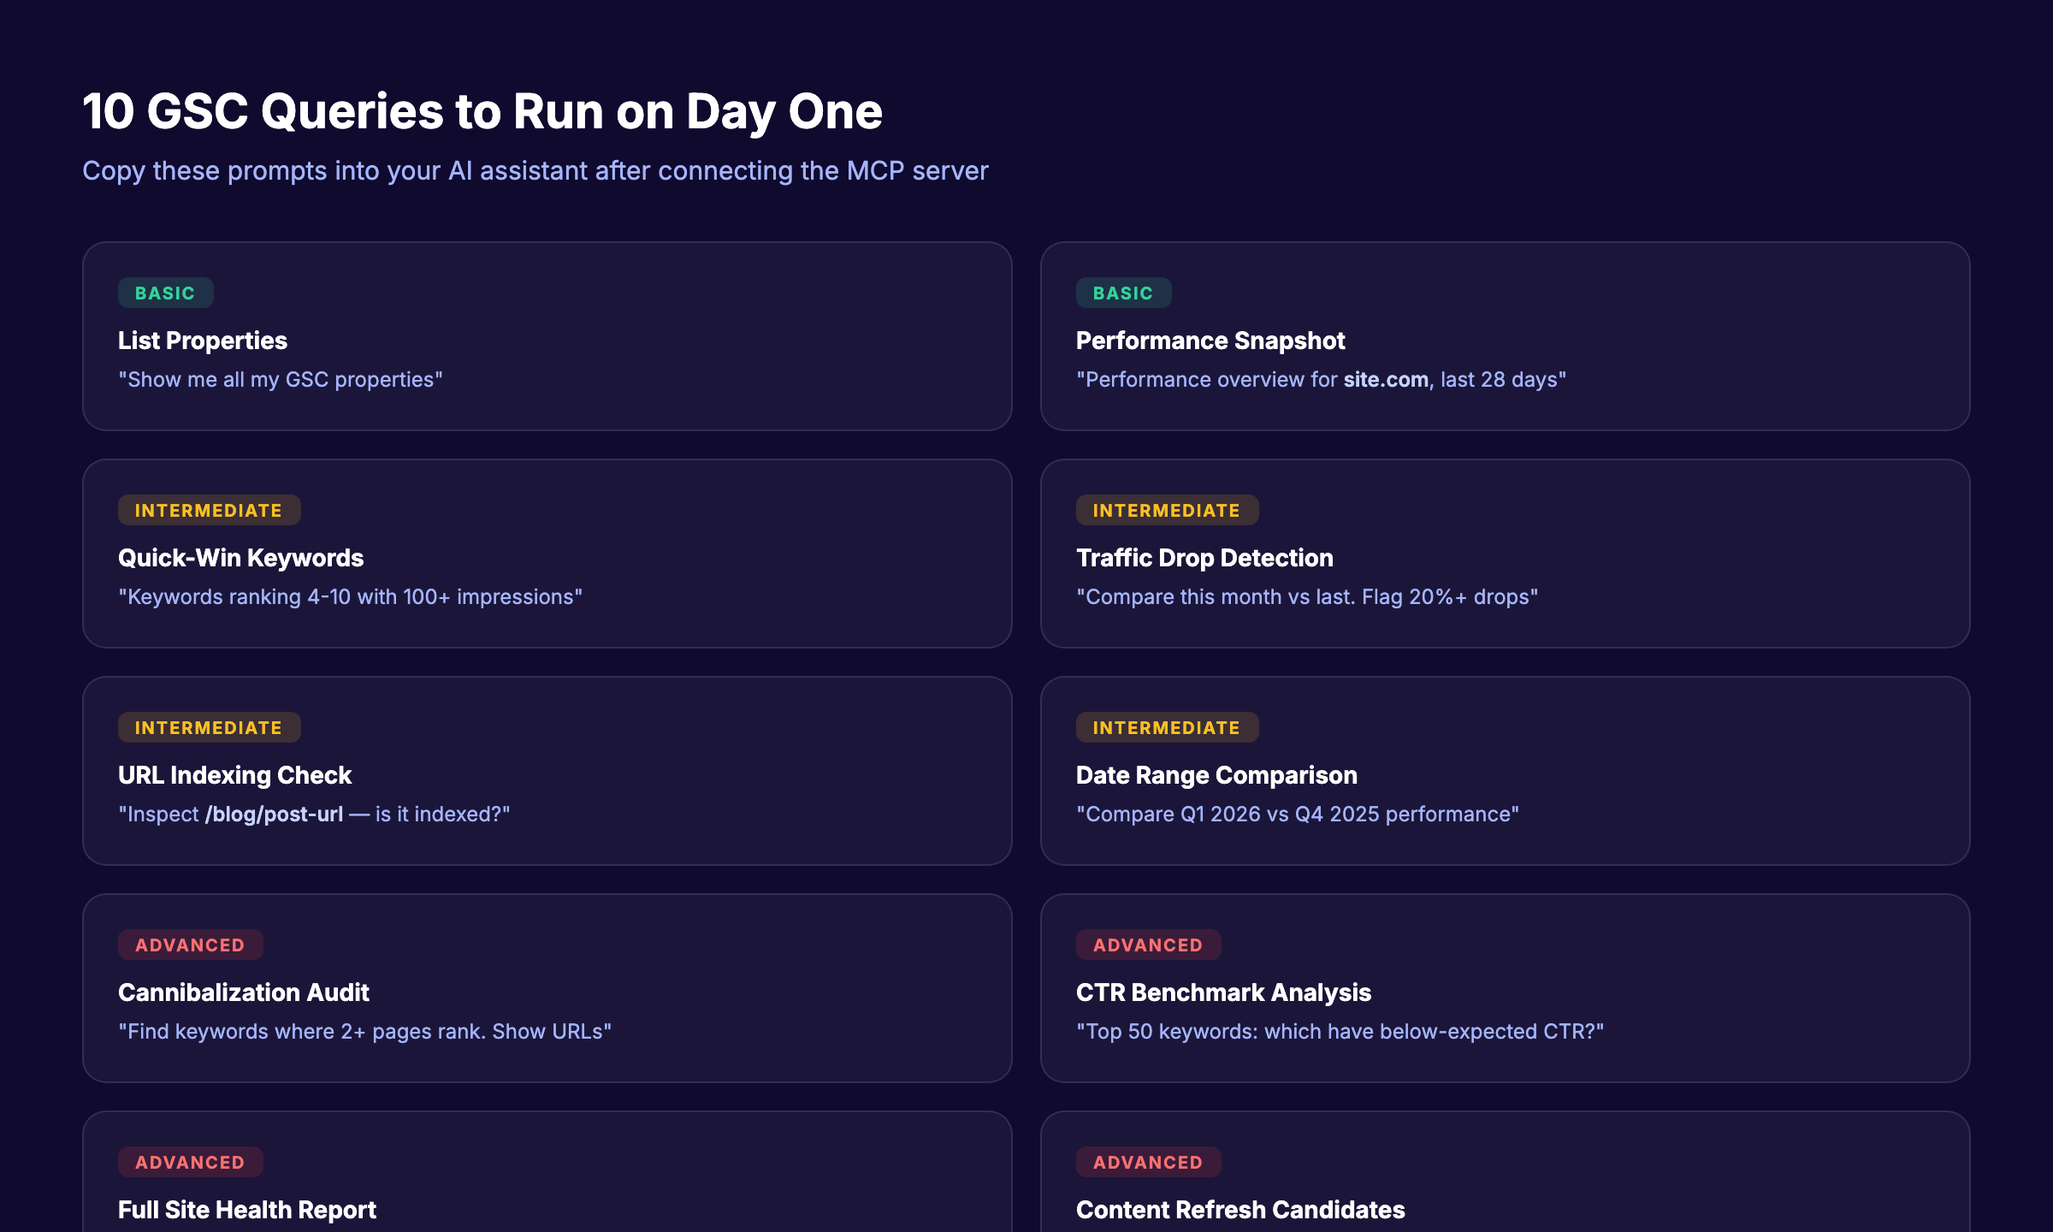Click the BASIC badge on Performance Snapshot
Viewport: 2053px width, 1232px height.
pyautogui.click(x=1122, y=293)
